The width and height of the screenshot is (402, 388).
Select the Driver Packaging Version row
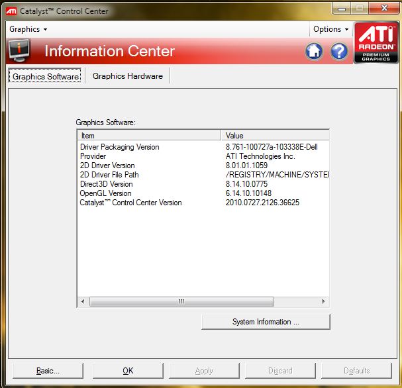[203, 147]
